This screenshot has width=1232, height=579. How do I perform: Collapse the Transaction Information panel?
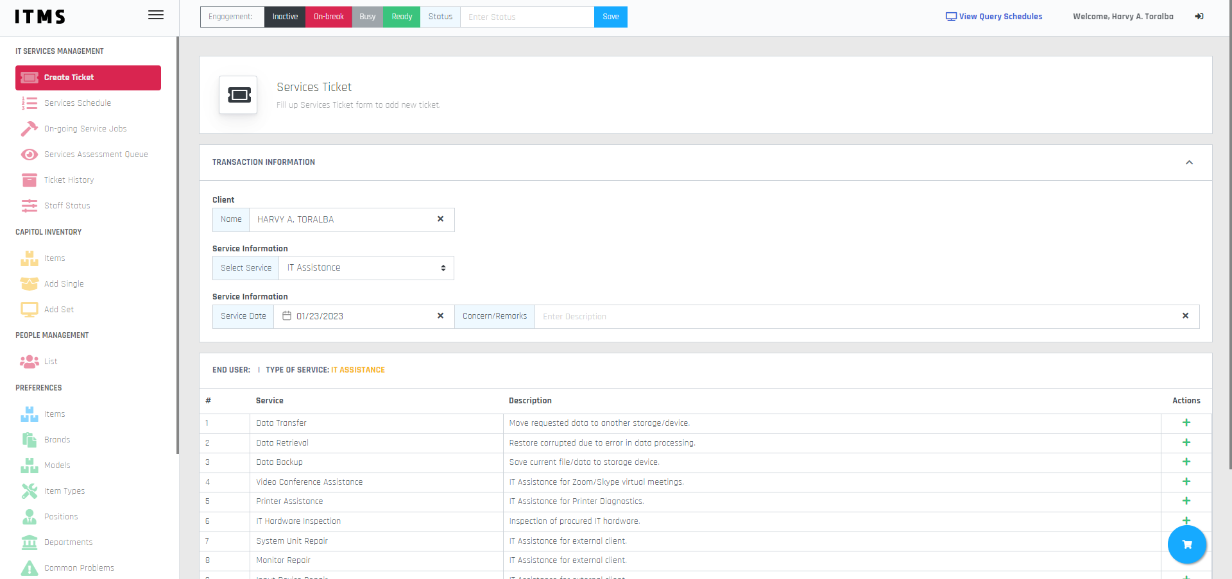(1189, 162)
